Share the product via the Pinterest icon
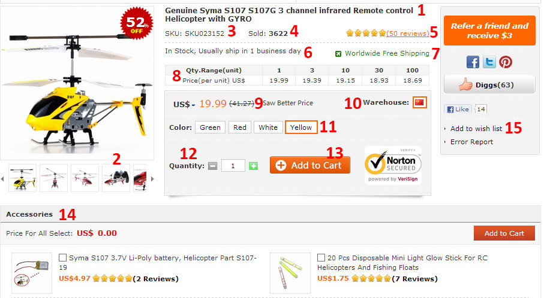544x298 pixels. coord(506,62)
